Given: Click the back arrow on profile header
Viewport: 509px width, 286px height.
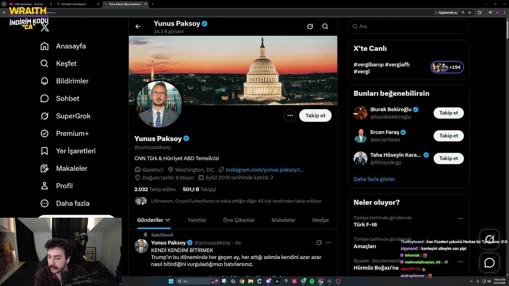Looking at the screenshot, I should pyautogui.click(x=138, y=27).
